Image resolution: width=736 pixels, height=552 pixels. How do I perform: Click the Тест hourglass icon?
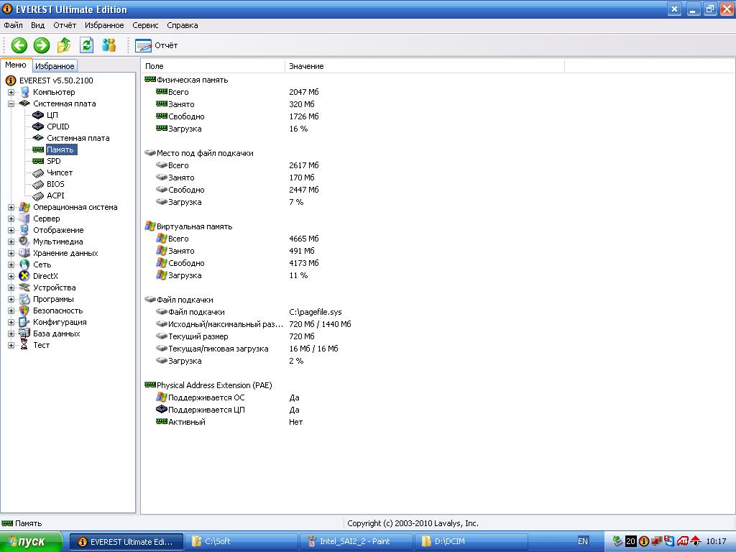pos(24,346)
